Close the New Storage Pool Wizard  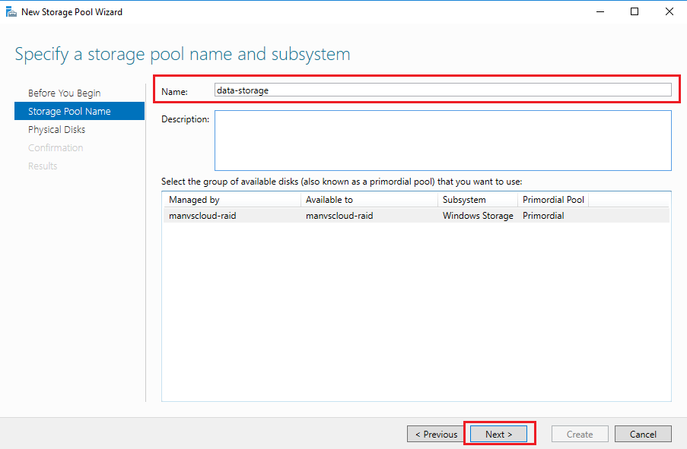(669, 12)
